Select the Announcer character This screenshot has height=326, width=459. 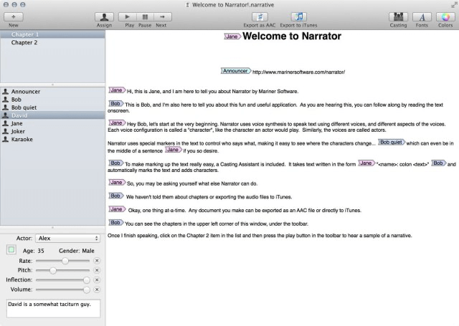click(x=52, y=92)
